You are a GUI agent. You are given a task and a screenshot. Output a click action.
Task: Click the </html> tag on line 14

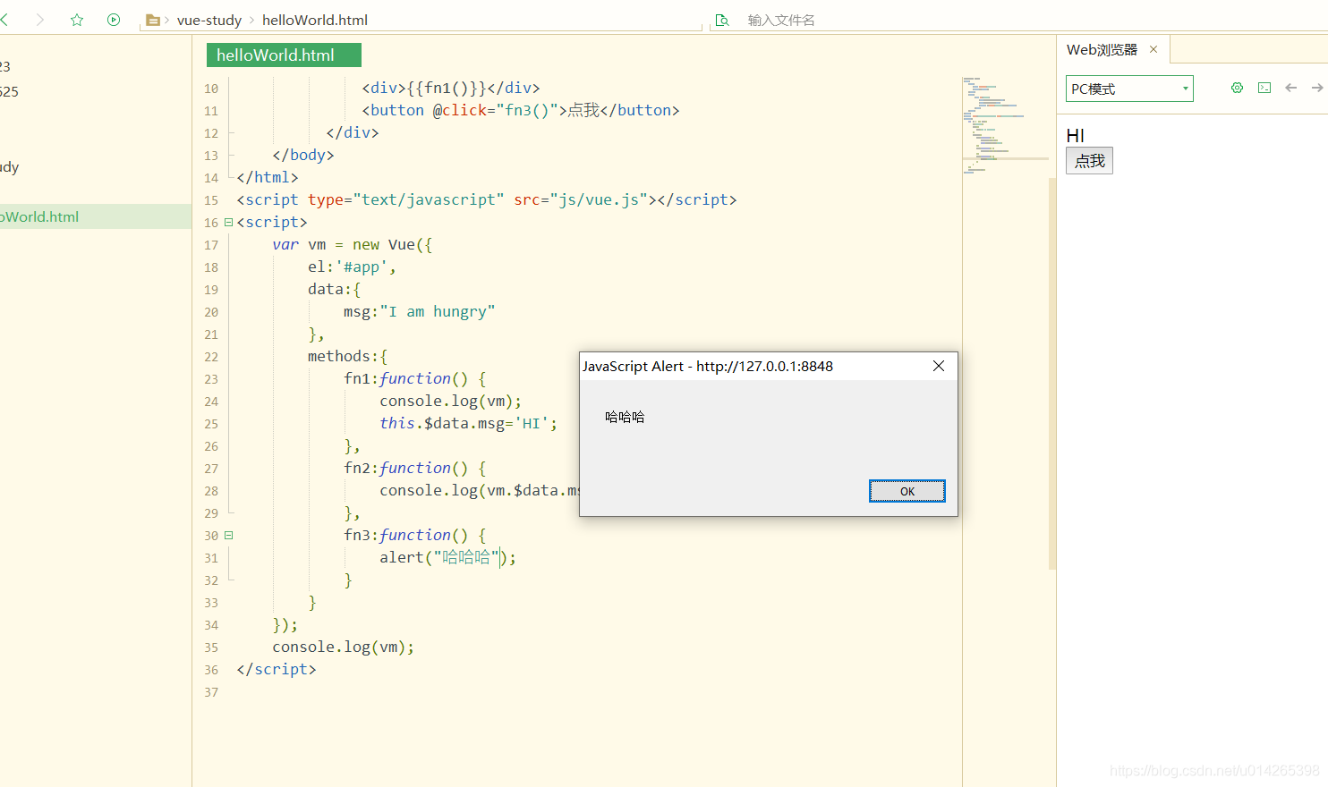(267, 177)
